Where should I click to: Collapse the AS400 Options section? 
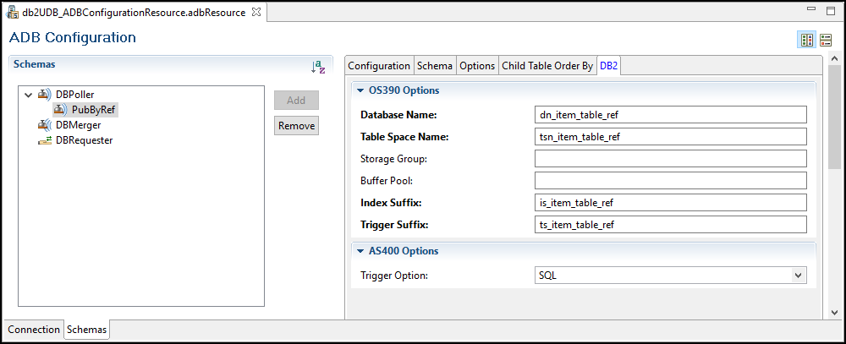pos(360,251)
